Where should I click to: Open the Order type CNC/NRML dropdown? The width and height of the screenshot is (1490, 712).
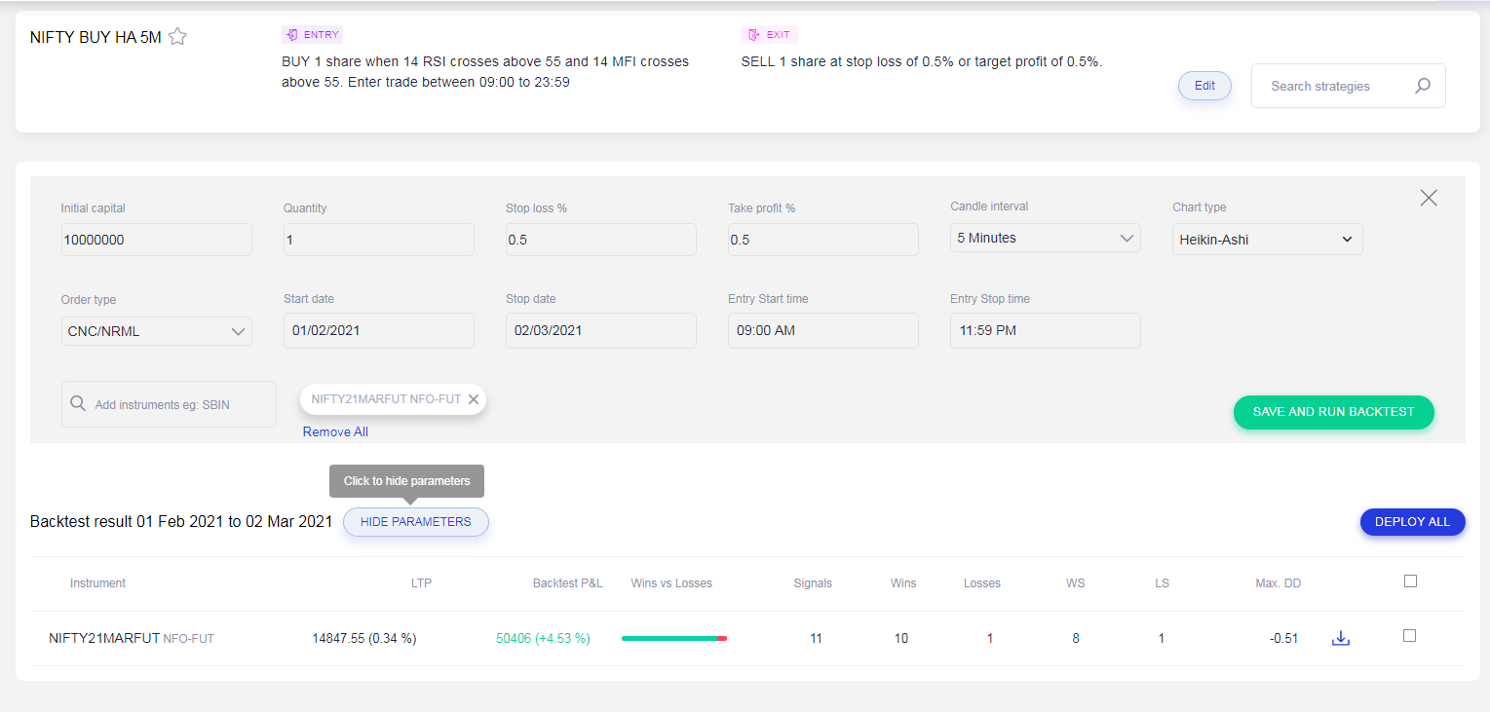click(157, 331)
